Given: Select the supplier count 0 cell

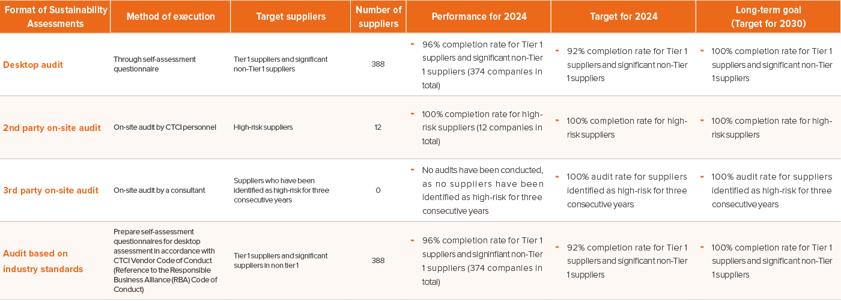Looking at the screenshot, I should pos(378,190).
